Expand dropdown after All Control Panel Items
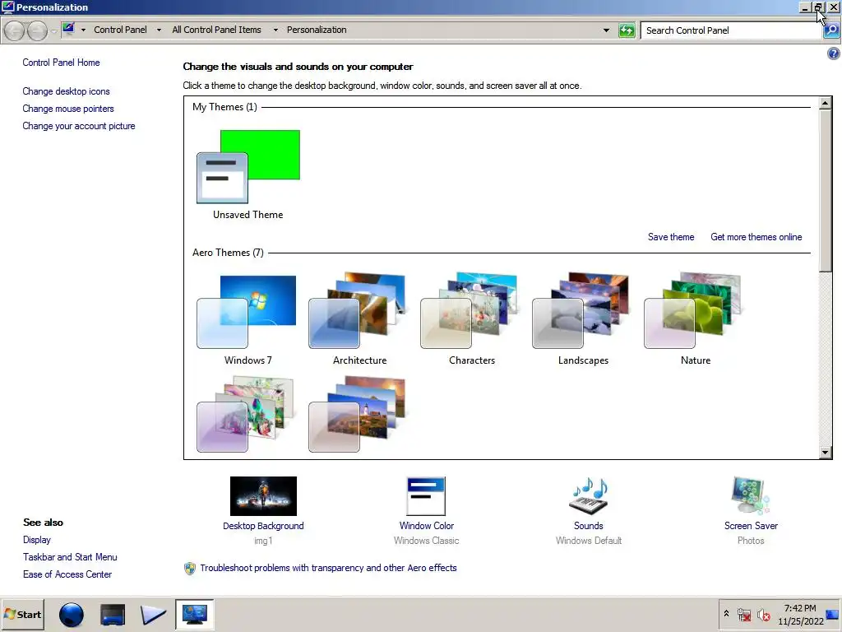The height and width of the screenshot is (632, 842). point(275,30)
